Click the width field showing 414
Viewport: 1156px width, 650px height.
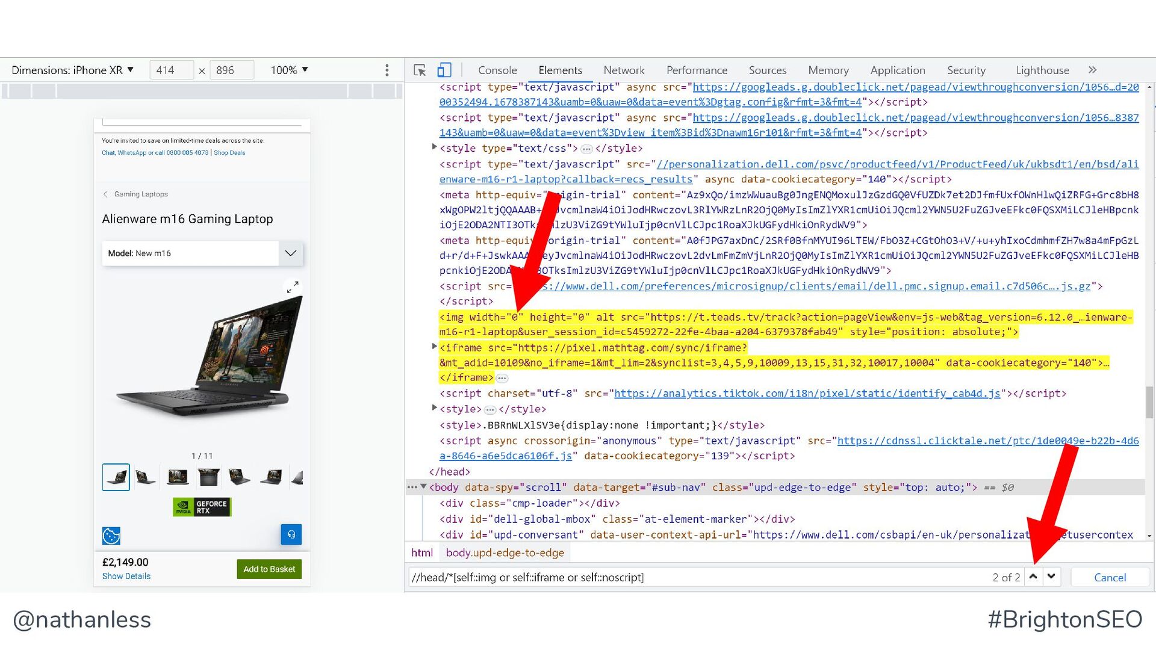[172, 70]
